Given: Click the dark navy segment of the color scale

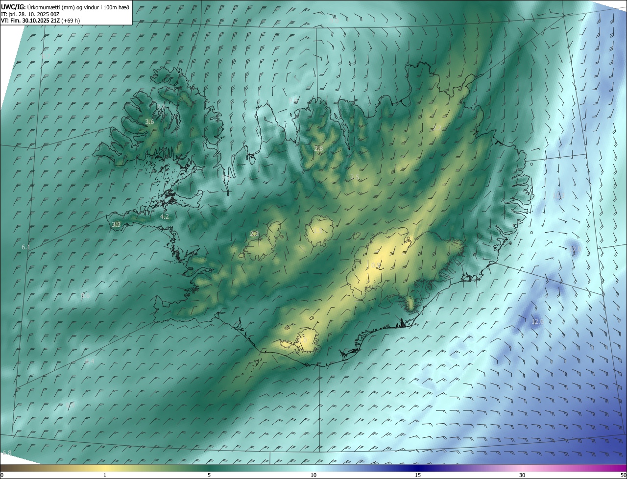Looking at the screenshot, I should (418, 468).
